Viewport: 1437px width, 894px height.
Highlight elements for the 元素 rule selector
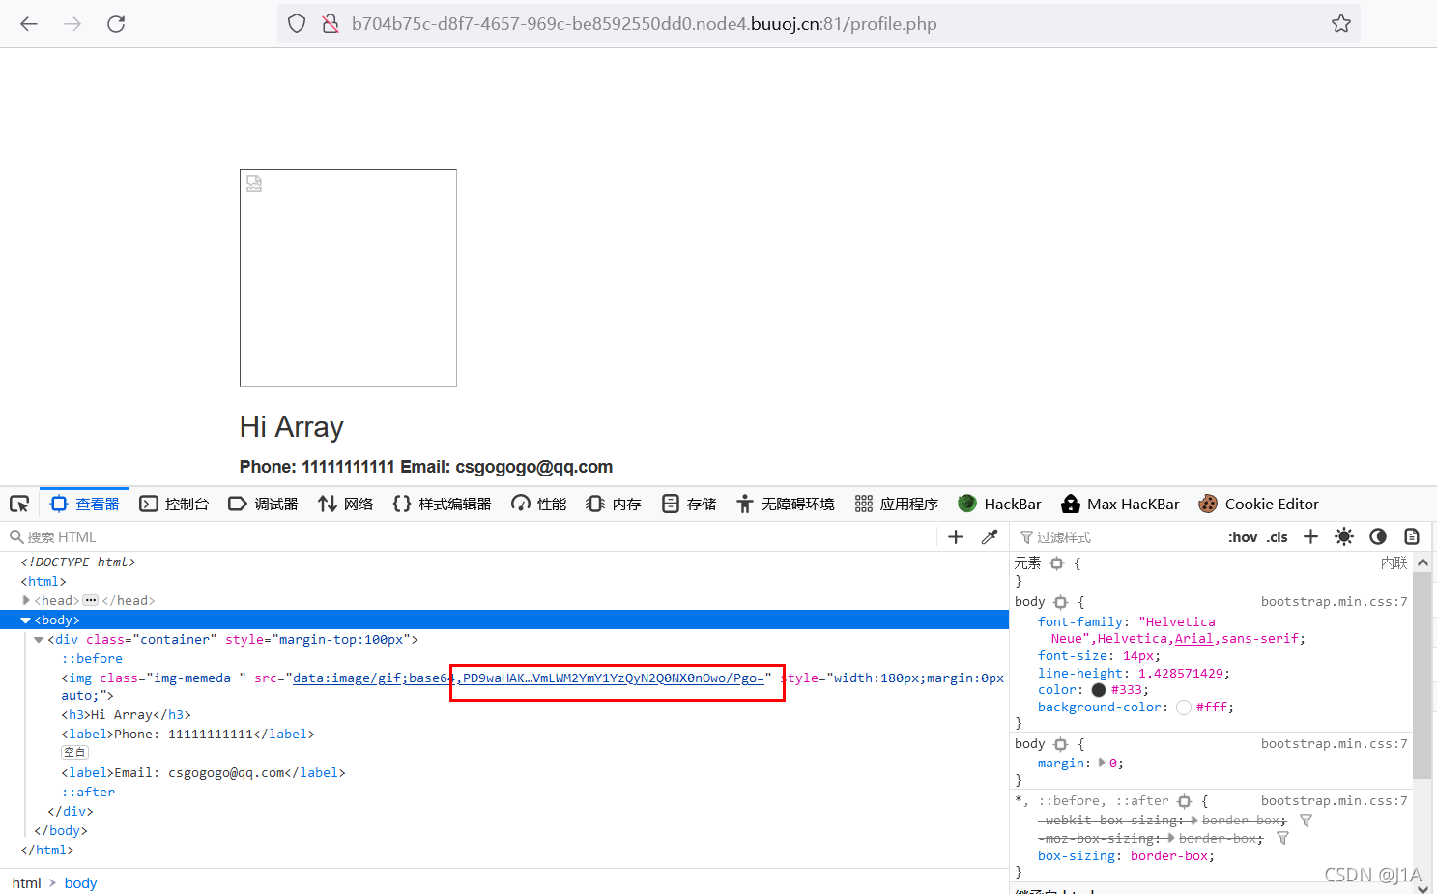point(1056,563)
